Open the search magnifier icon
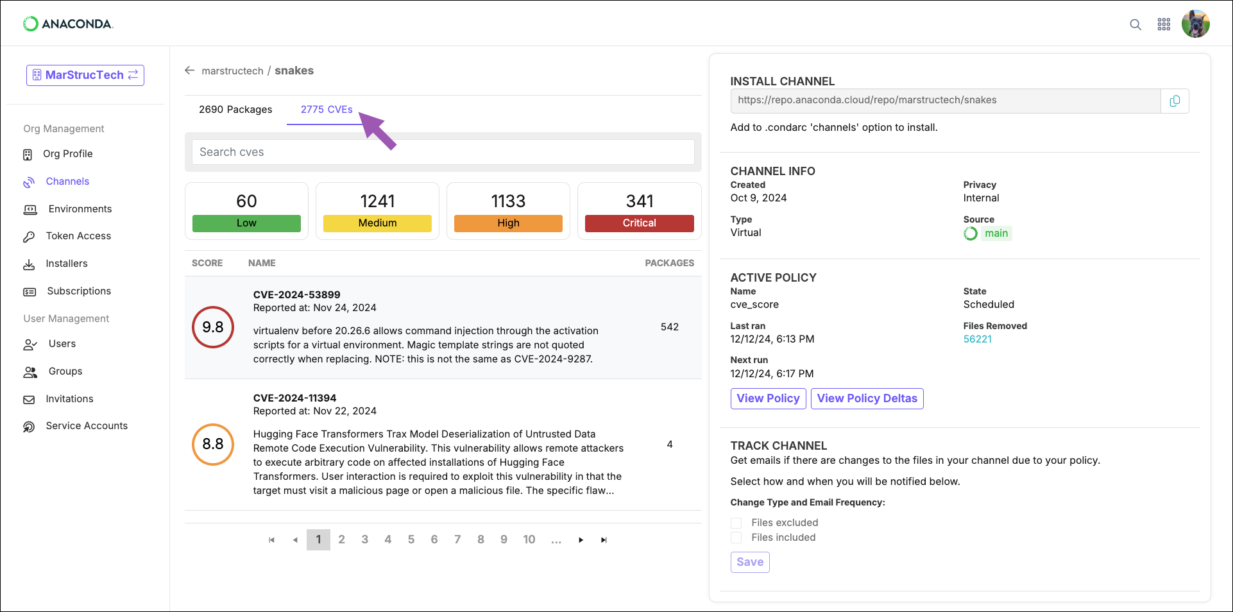Viewport: 1233px width, 612px height. 1135,24
